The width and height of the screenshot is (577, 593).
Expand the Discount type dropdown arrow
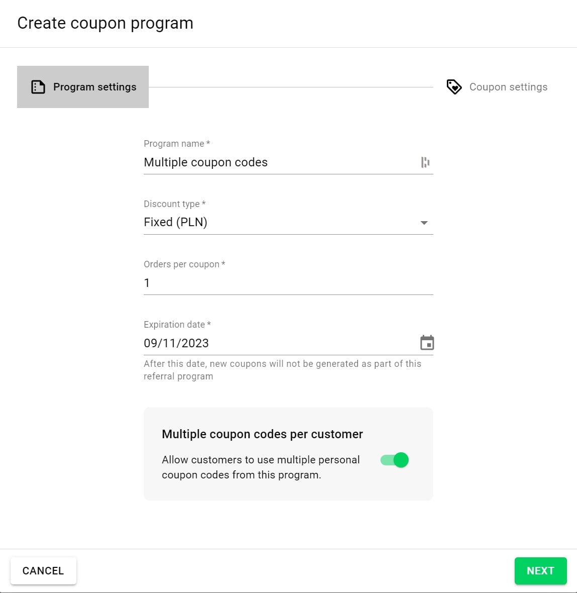click(x=424, y=223)
